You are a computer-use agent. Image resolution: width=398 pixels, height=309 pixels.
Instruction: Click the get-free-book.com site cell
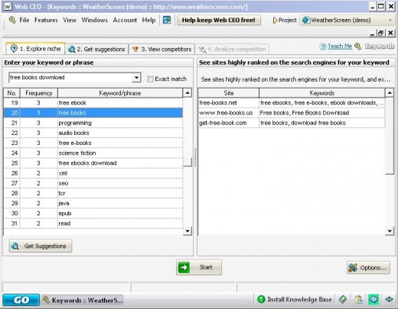(x=228, y=123)
